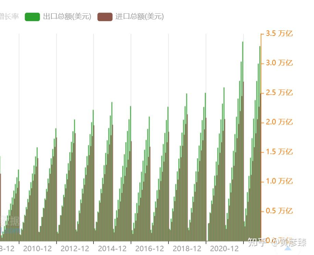Select the 2016-12 x-axis label
The height and width of the screenshot is (255, 314).
[150, 249]
